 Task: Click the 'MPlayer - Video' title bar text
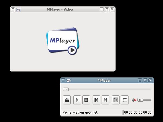pyautogui.click(x=60, y=9)
